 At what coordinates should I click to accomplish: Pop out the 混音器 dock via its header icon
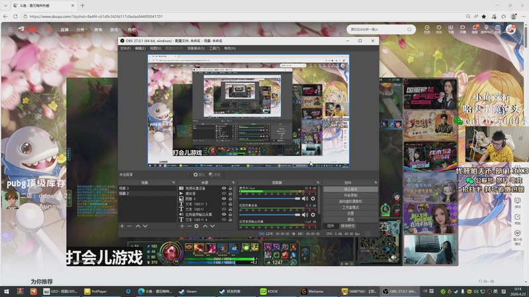tap(318, 183)
